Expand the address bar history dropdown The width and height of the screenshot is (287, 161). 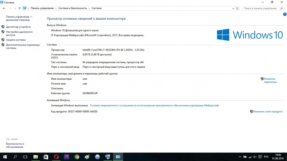coord(233,8)
